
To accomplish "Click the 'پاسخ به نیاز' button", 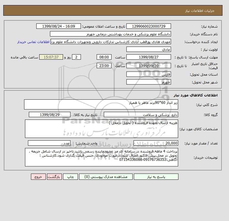I will click(x=156, y=177).
